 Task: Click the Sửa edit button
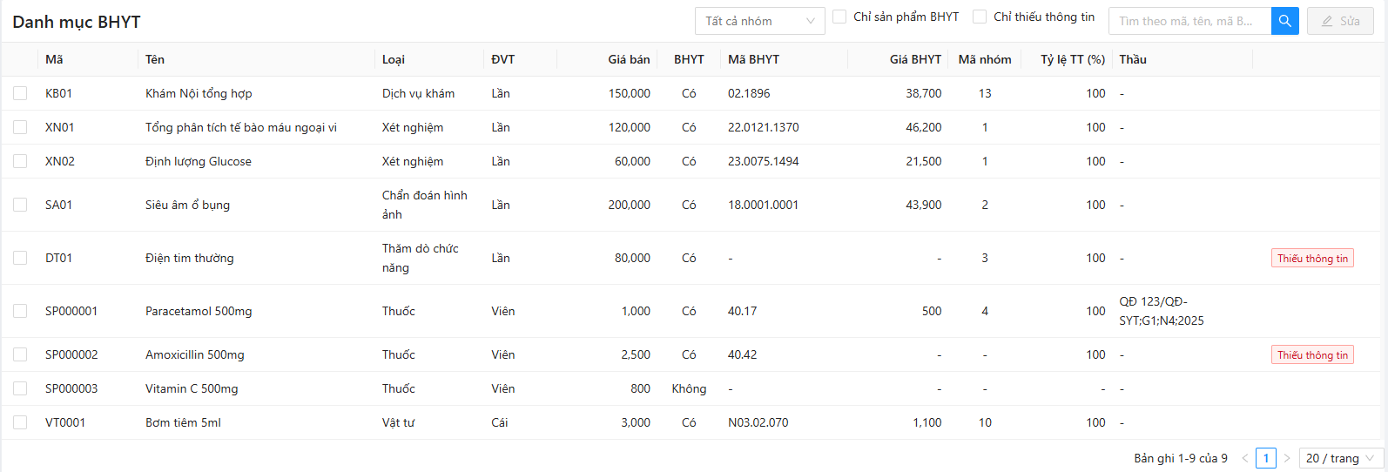[x=1340, y=21]
